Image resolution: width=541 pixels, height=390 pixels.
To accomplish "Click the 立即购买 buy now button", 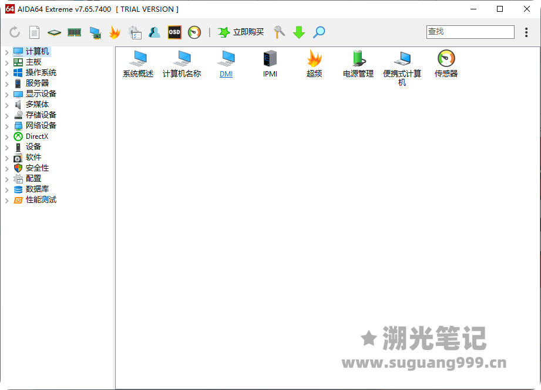I will (x=241, y=32).
